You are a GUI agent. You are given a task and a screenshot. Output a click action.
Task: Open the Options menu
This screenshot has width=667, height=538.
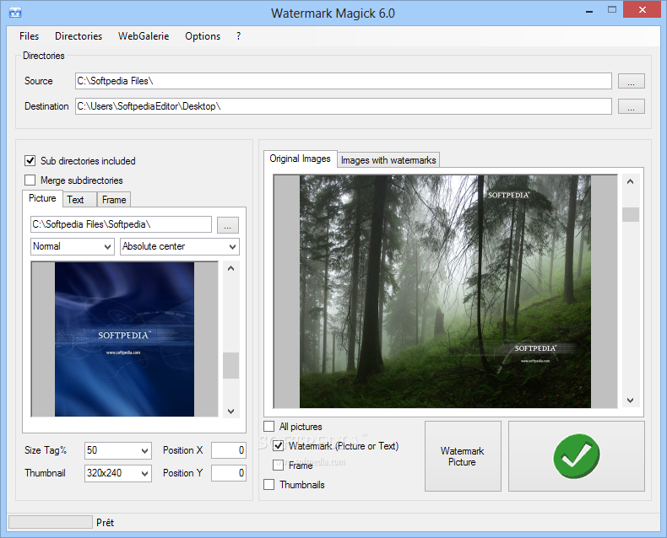[203, 36]
